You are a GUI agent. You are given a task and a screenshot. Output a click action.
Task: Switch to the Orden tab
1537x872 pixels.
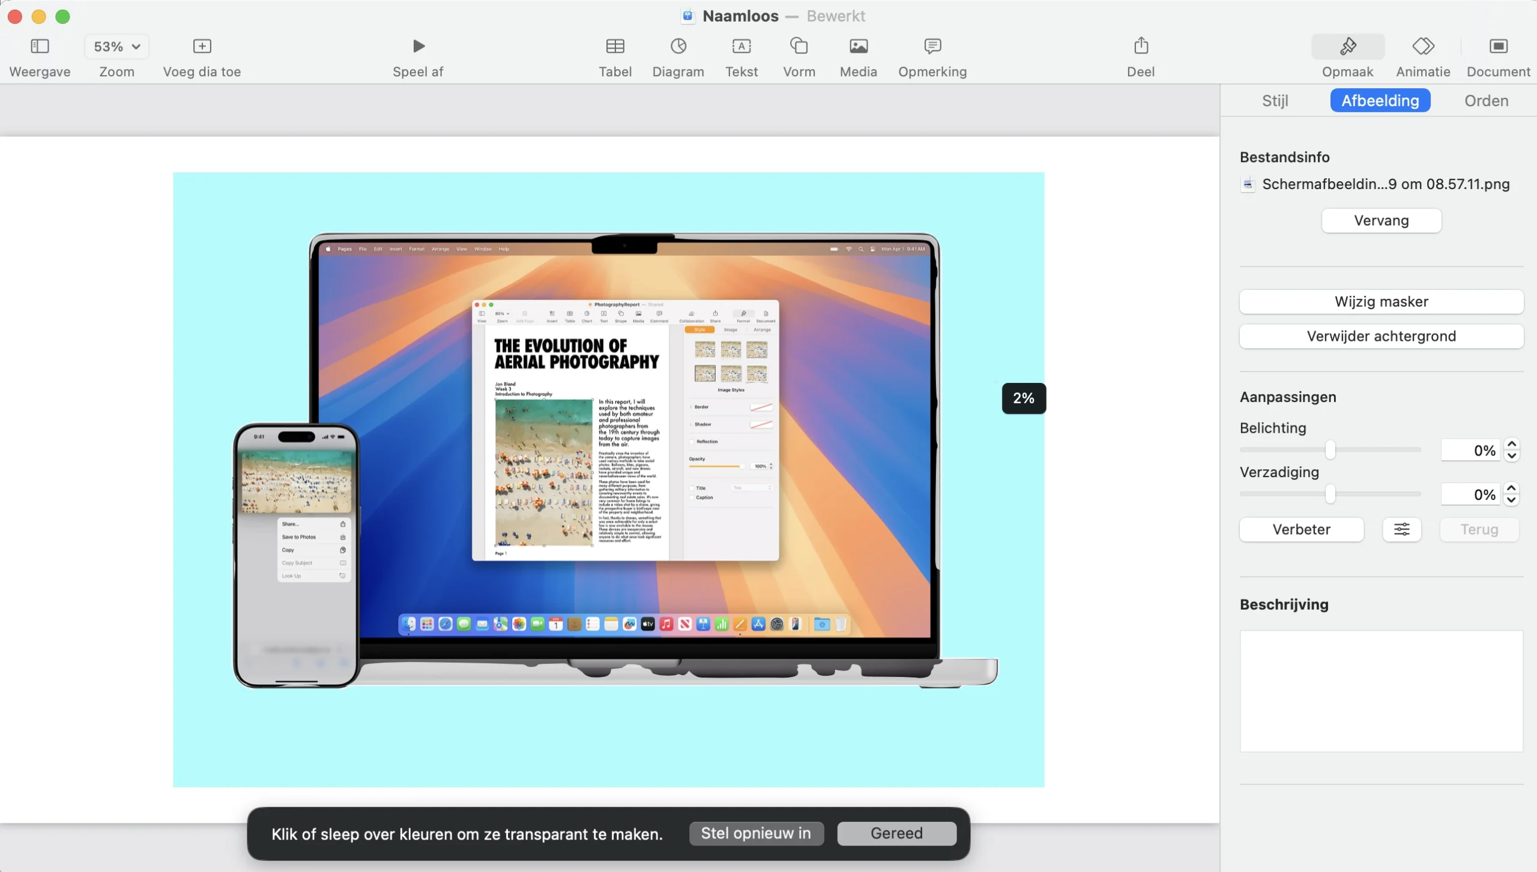[x=1486, y=100]
